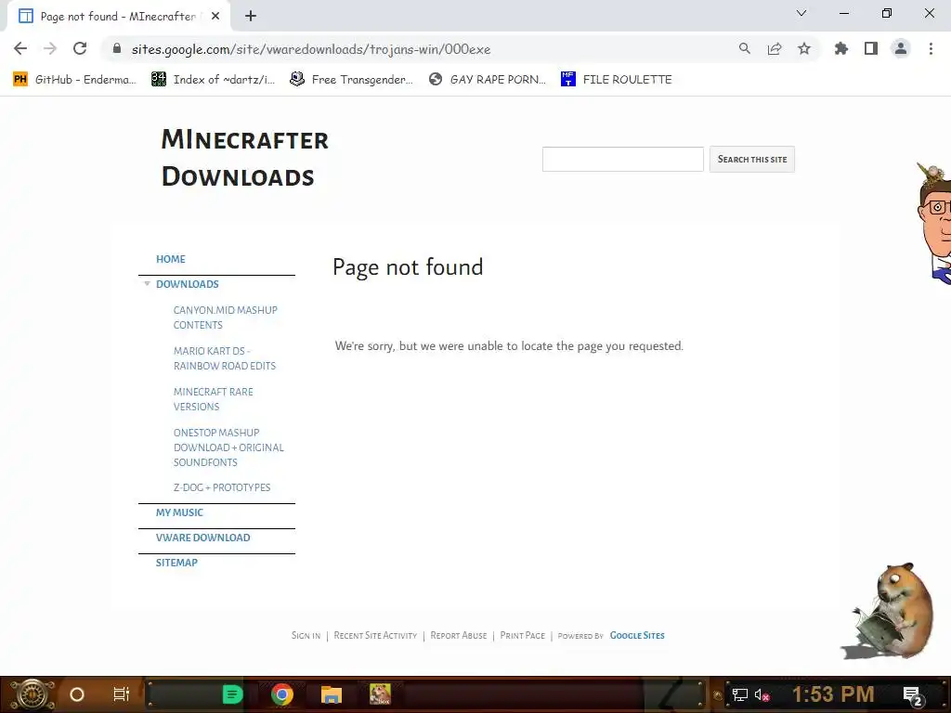Click the Search this site button
This screenshot has height=713, width=951.
click(x=752, y=159)
